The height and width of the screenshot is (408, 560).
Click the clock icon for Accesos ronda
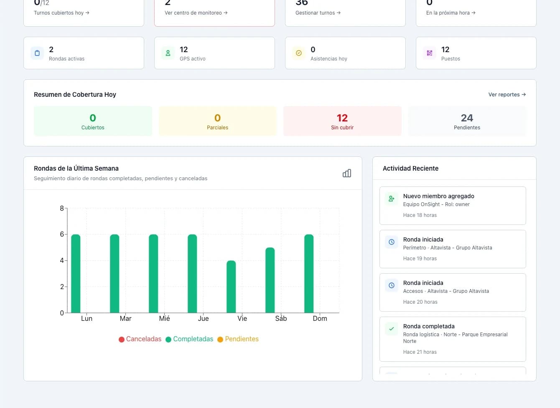coord(392,285)
